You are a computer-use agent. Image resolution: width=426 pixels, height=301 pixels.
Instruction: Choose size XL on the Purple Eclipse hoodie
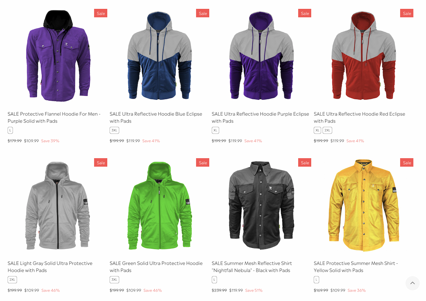(x=216, y=130)
